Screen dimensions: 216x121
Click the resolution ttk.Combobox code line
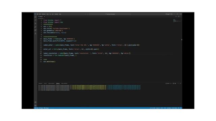[60, 55]
